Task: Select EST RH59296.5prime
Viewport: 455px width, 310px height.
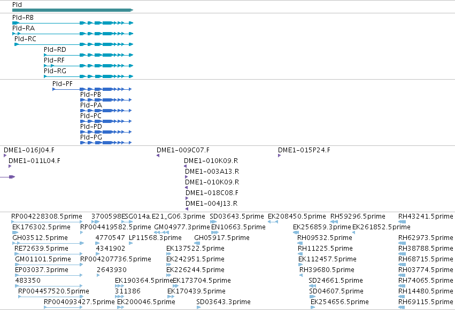Action: [x=334, y=222]
